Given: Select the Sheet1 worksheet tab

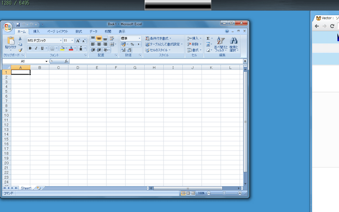Looking at the screenshot, I should click(x=26, y=188).
